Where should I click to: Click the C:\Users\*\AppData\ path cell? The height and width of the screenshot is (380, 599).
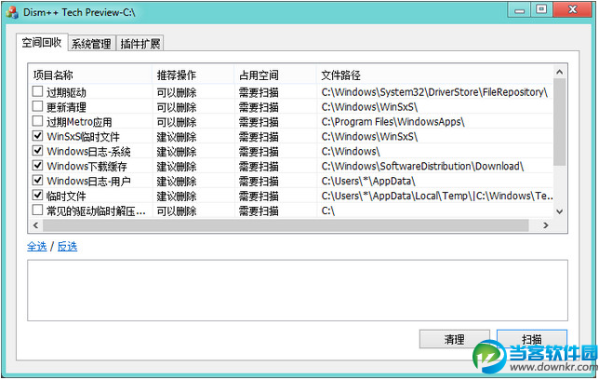368,181
